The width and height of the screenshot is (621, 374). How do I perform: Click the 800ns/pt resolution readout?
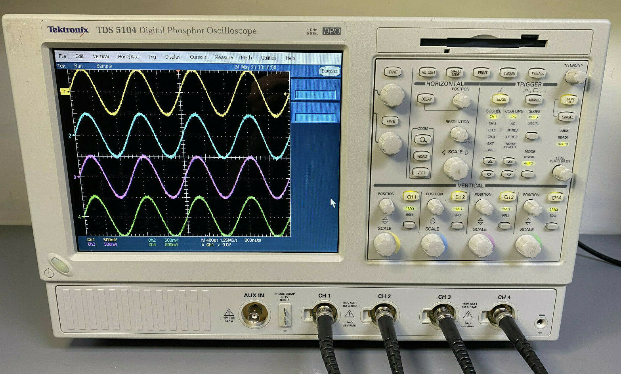coord(254,240)
